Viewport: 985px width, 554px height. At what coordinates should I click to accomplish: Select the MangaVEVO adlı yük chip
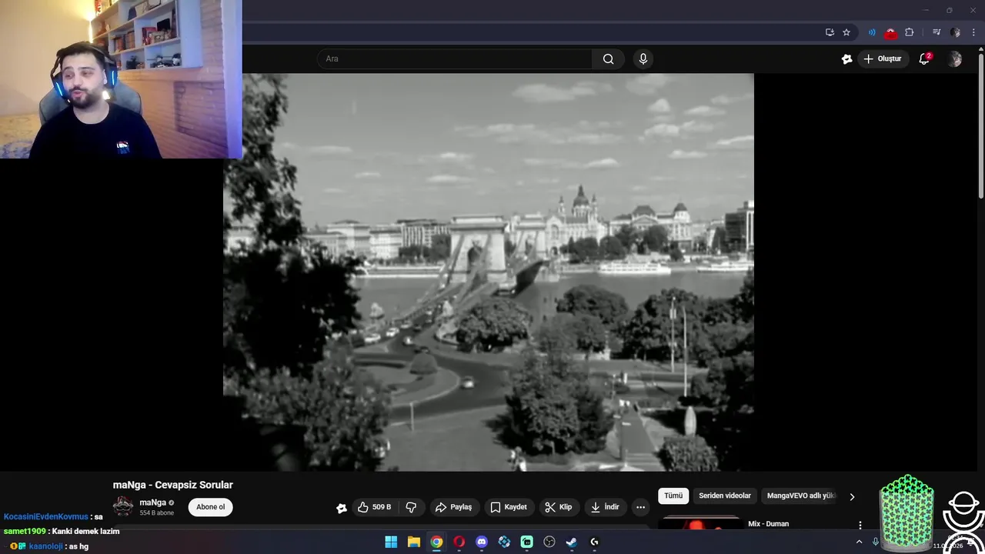point(801,496)
